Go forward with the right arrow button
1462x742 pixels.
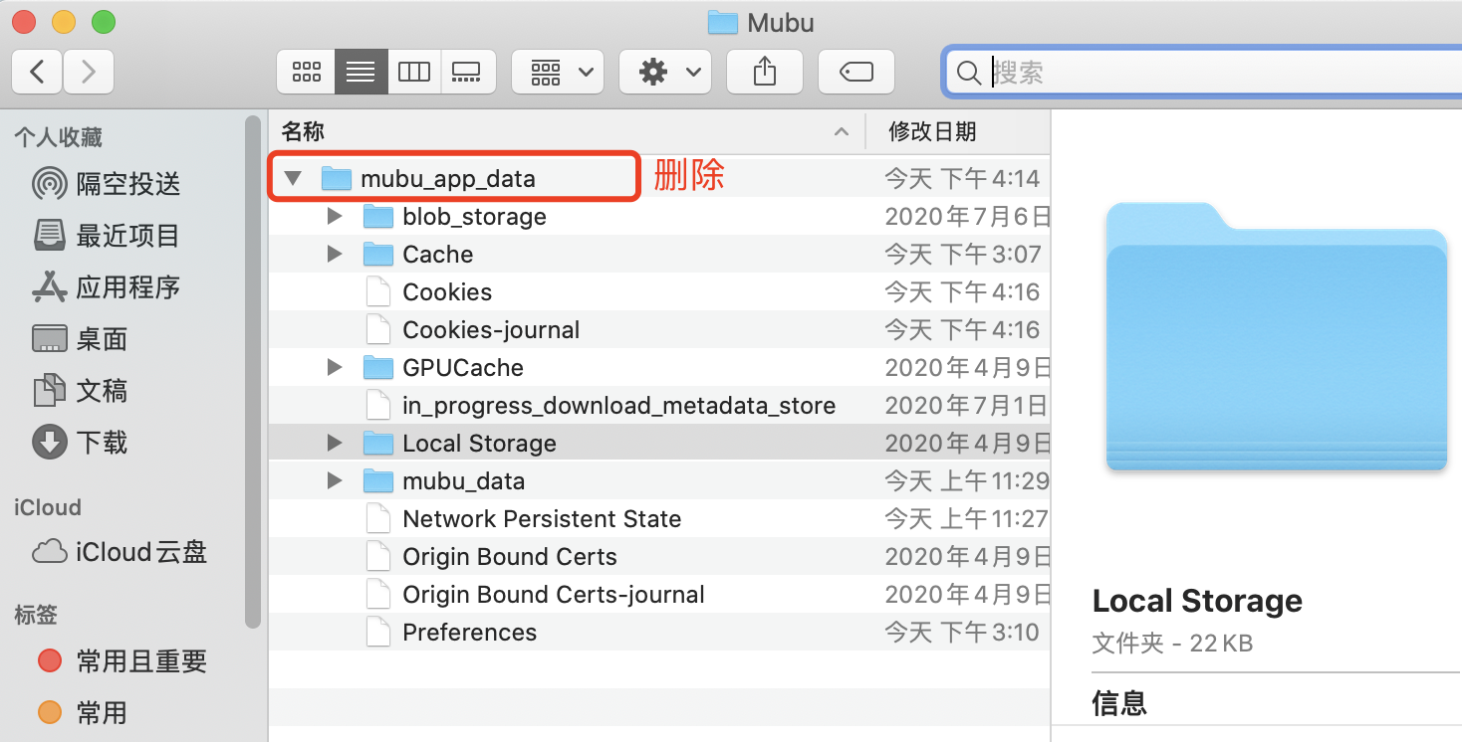89,72
